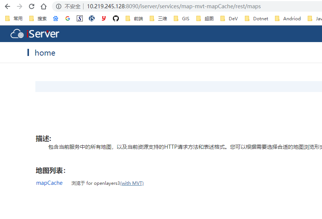
Task: Click the 地图列表: heading
Action: tap(50, 171)
